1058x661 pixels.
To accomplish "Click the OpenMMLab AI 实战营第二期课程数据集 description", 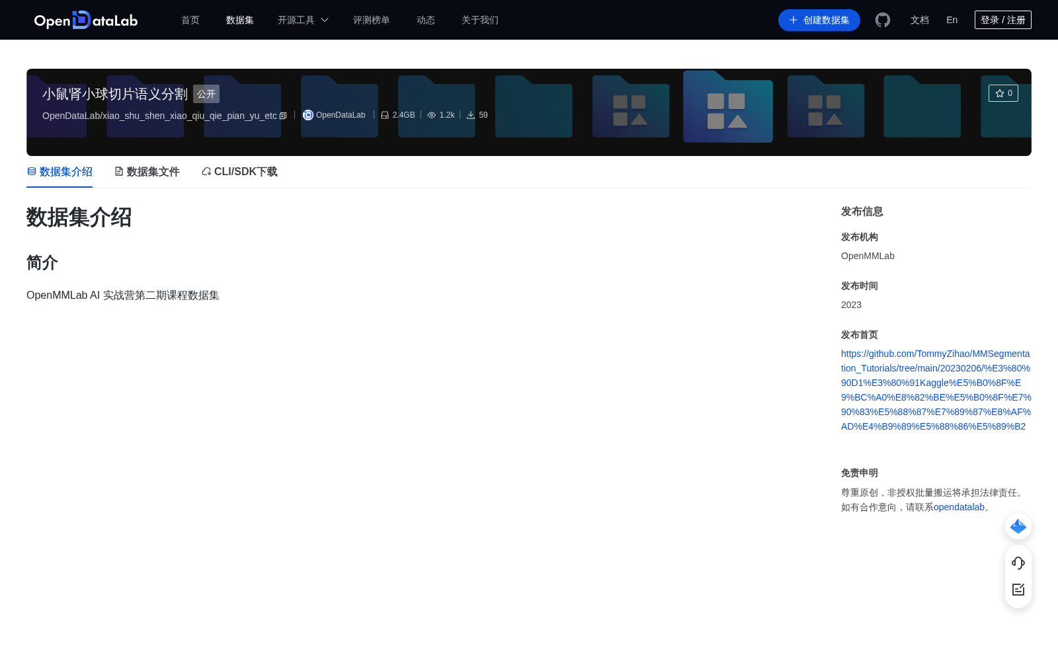I will tap(123, 295).
